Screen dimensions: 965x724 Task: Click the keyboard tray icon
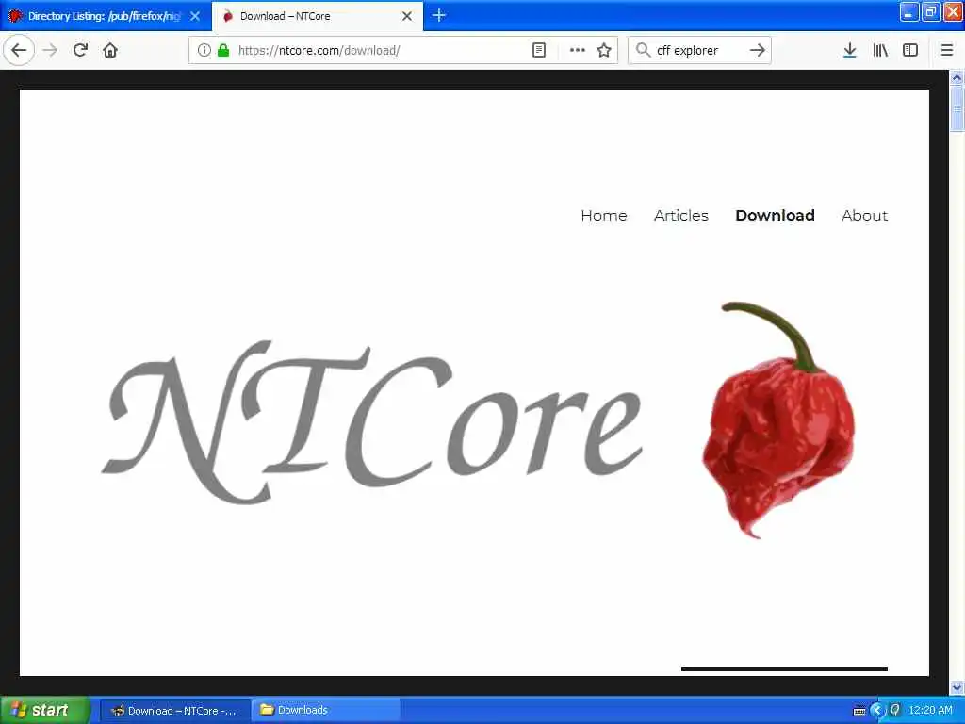click(x=859, y=711)
